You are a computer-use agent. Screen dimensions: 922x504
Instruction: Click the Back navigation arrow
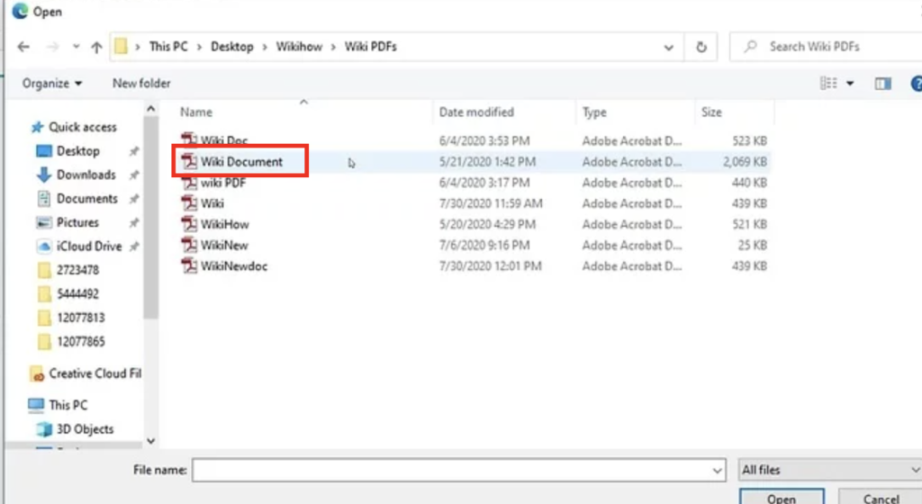click(x=23, y=47)
